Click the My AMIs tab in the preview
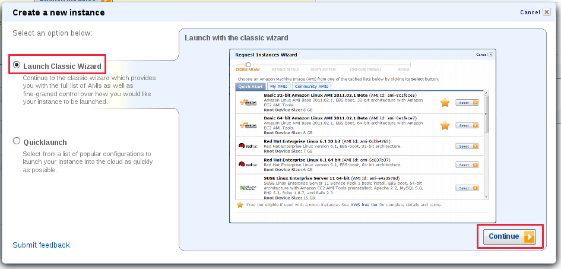 point(278,87)
